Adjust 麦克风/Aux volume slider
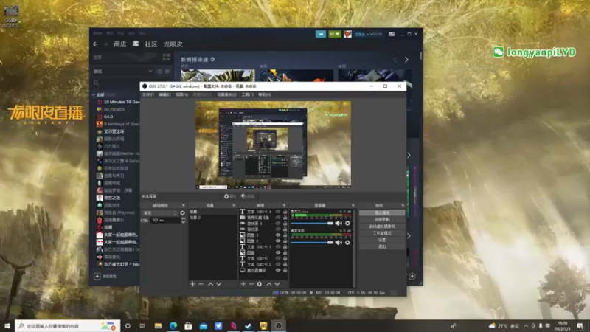590x332 pixels. click(312, 224)
